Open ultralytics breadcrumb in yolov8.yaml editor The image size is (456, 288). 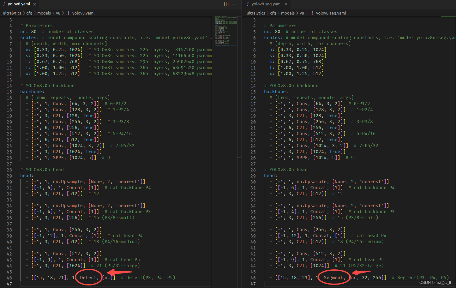(x=12, y=13)
